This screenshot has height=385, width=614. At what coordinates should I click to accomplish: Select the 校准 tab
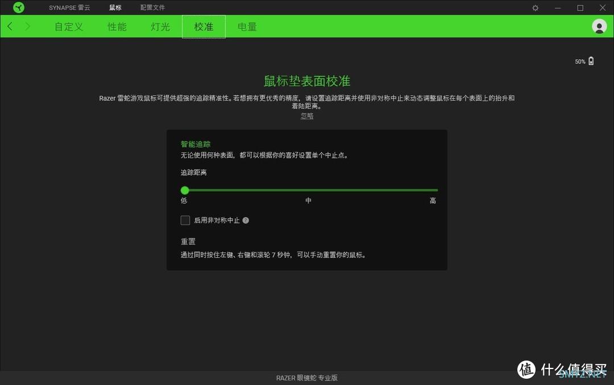(x=204, y=27)
